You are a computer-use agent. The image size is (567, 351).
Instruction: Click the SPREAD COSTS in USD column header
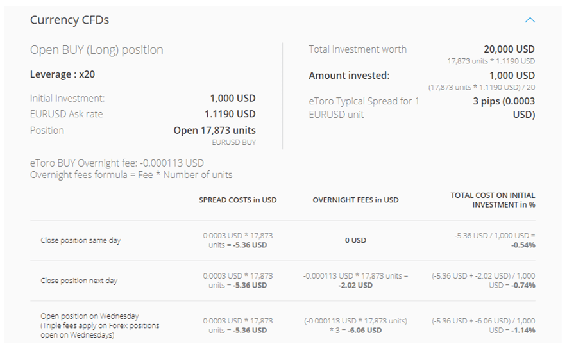coord(237,200)
